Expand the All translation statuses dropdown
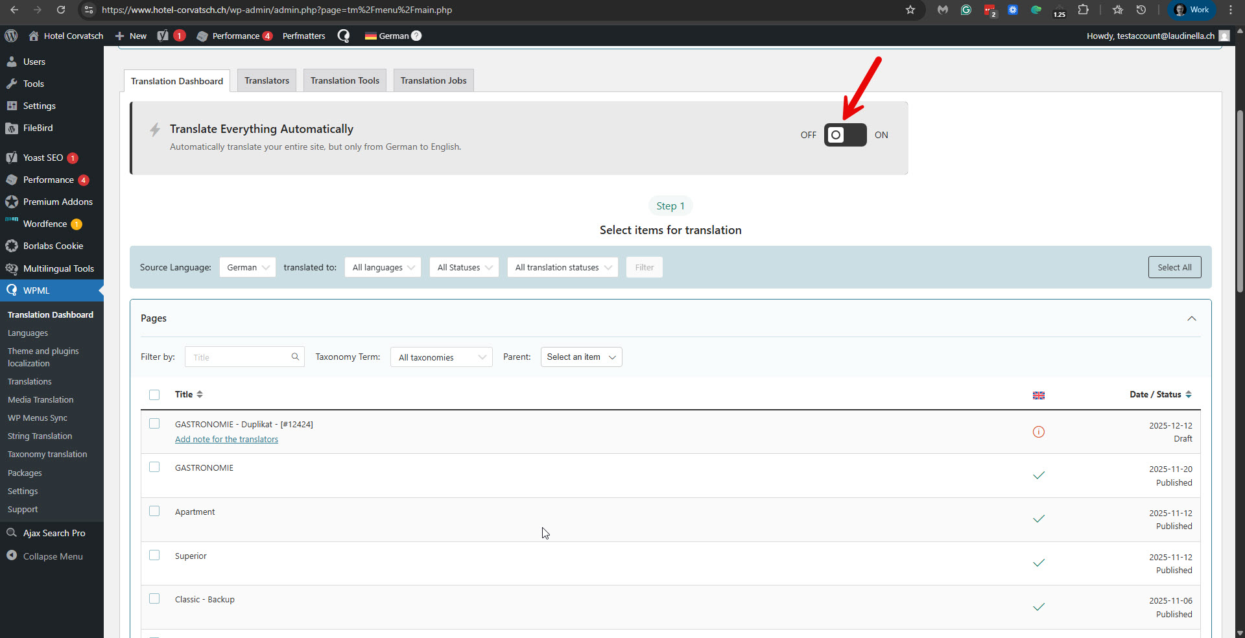Image resolution: width=1245 pixels, height=638 pixels. point(562,267)
